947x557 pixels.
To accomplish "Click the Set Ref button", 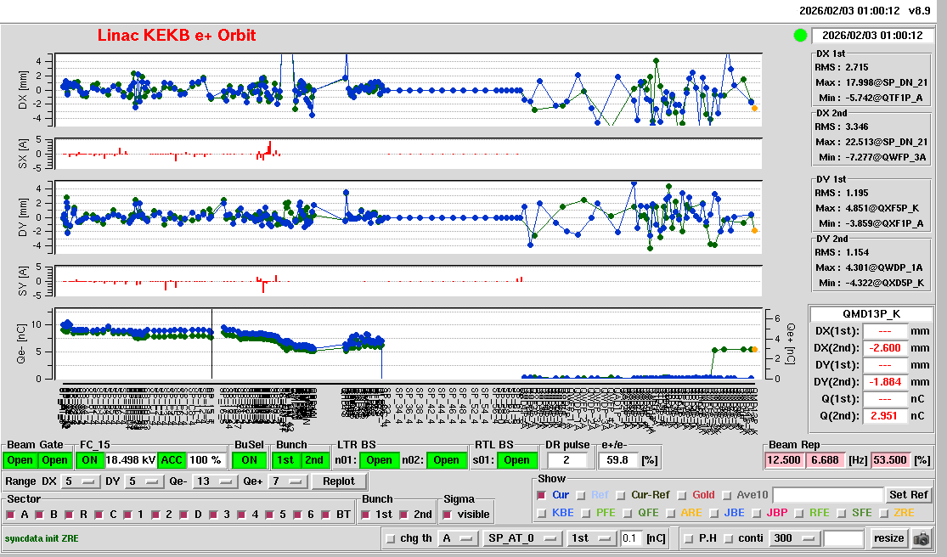I will [908, 495].
